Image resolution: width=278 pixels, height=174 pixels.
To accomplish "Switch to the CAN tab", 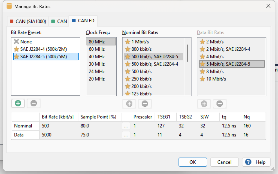I will click(59, 21).
